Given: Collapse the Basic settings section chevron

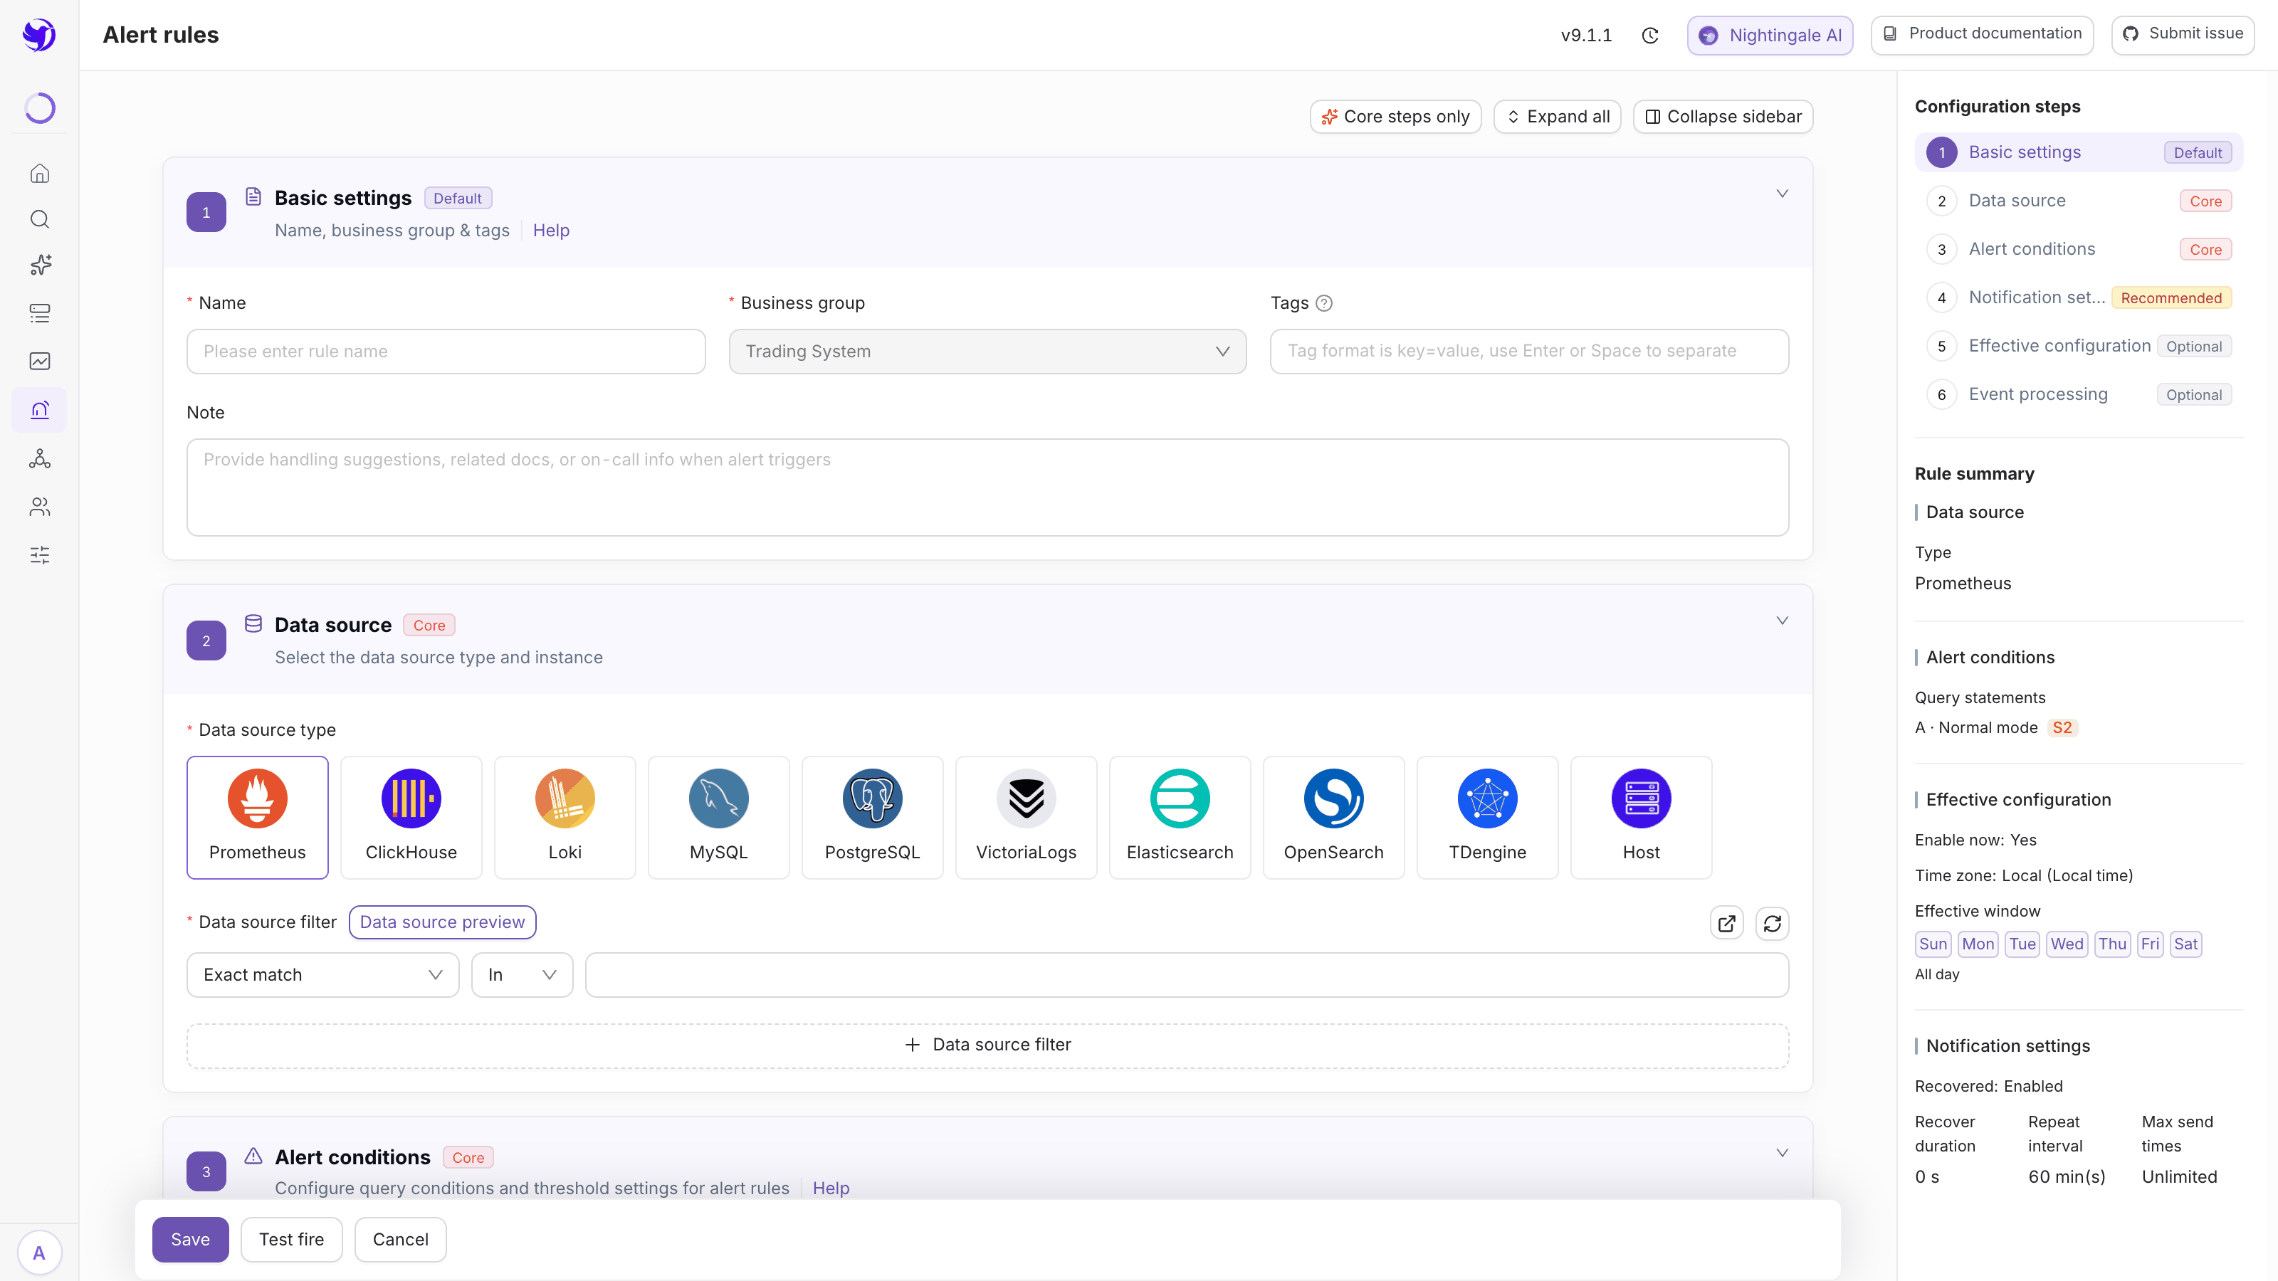Looking at the screenshot, I should point(1782,194).
